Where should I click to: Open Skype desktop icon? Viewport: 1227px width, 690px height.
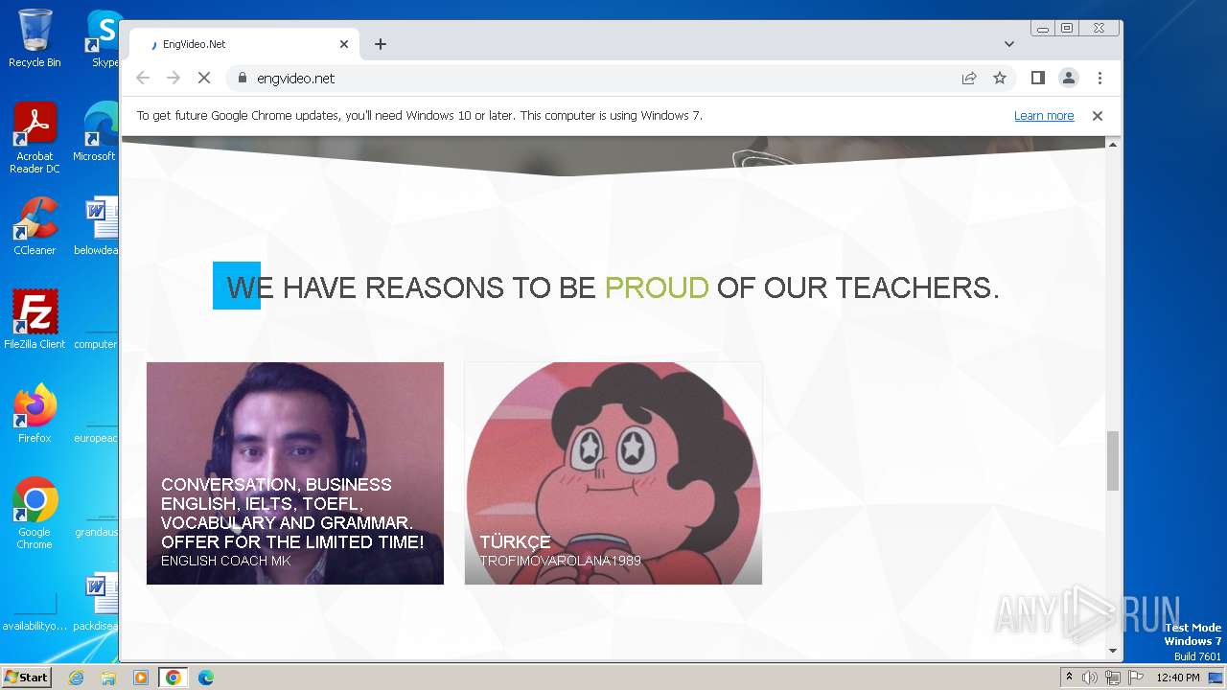click(104, 38)
